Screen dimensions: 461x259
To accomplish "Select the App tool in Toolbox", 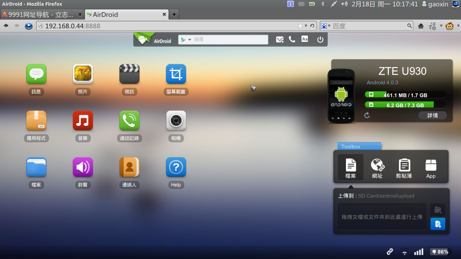I will click(431, 168).
